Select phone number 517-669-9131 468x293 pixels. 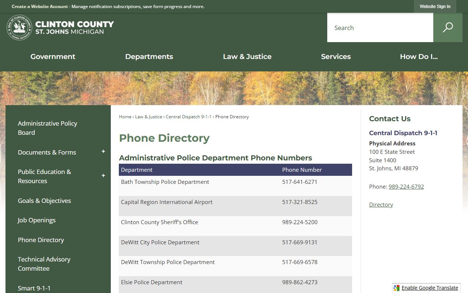pos(300,242)
